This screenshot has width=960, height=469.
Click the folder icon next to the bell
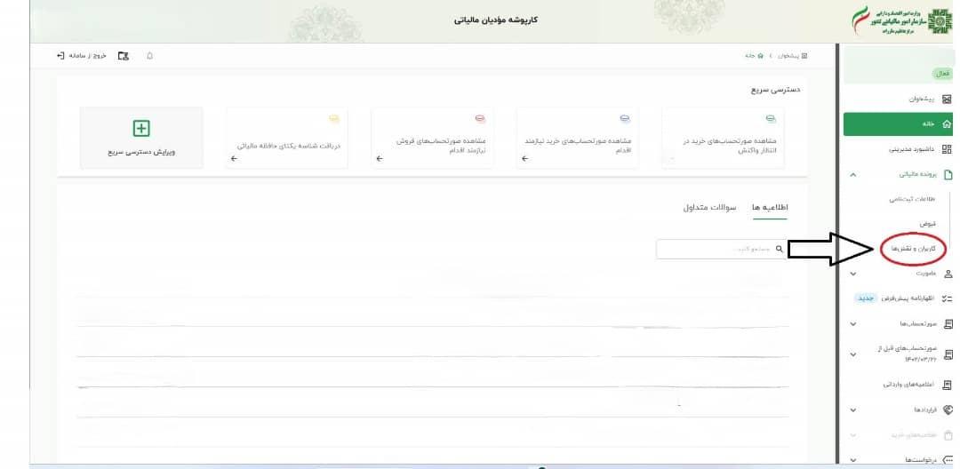pyautogui.click(x=123, y=56)
